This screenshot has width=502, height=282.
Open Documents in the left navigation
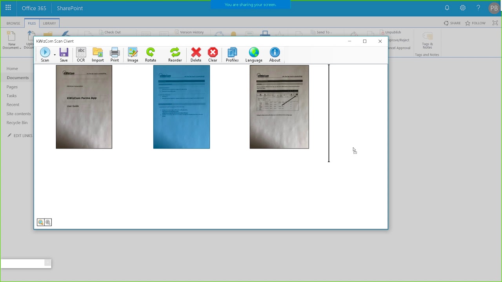[x=18, y=78]
